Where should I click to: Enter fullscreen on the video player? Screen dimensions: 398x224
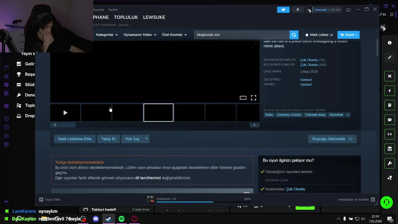253,98
